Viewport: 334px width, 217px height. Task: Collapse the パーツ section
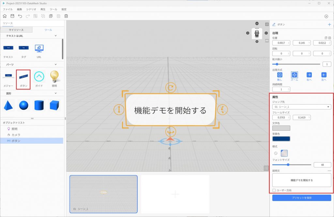pos(55,65)
